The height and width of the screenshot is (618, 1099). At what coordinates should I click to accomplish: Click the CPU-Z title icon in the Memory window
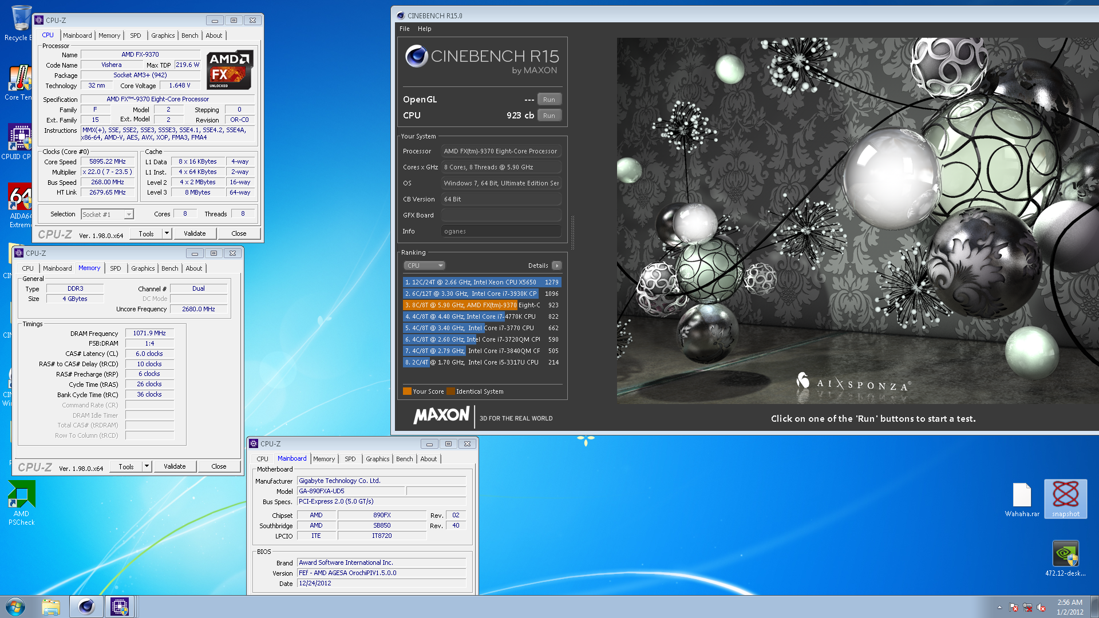pos(19,253)
